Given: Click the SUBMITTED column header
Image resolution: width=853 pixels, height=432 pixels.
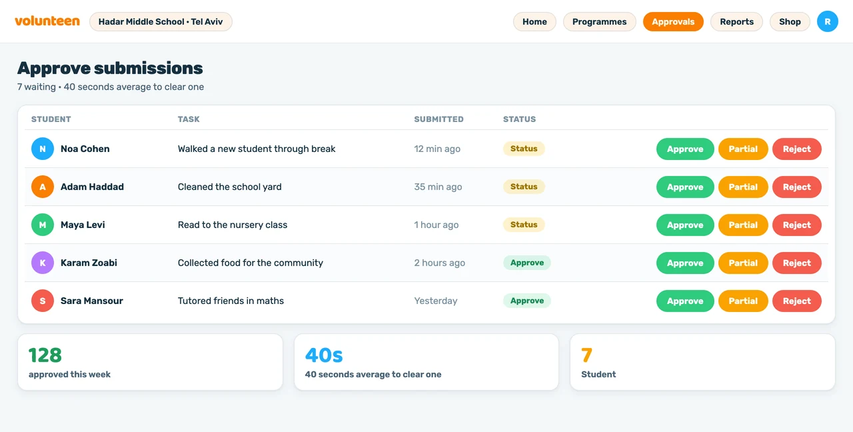Looking at the screenshot, I should 438,119.
